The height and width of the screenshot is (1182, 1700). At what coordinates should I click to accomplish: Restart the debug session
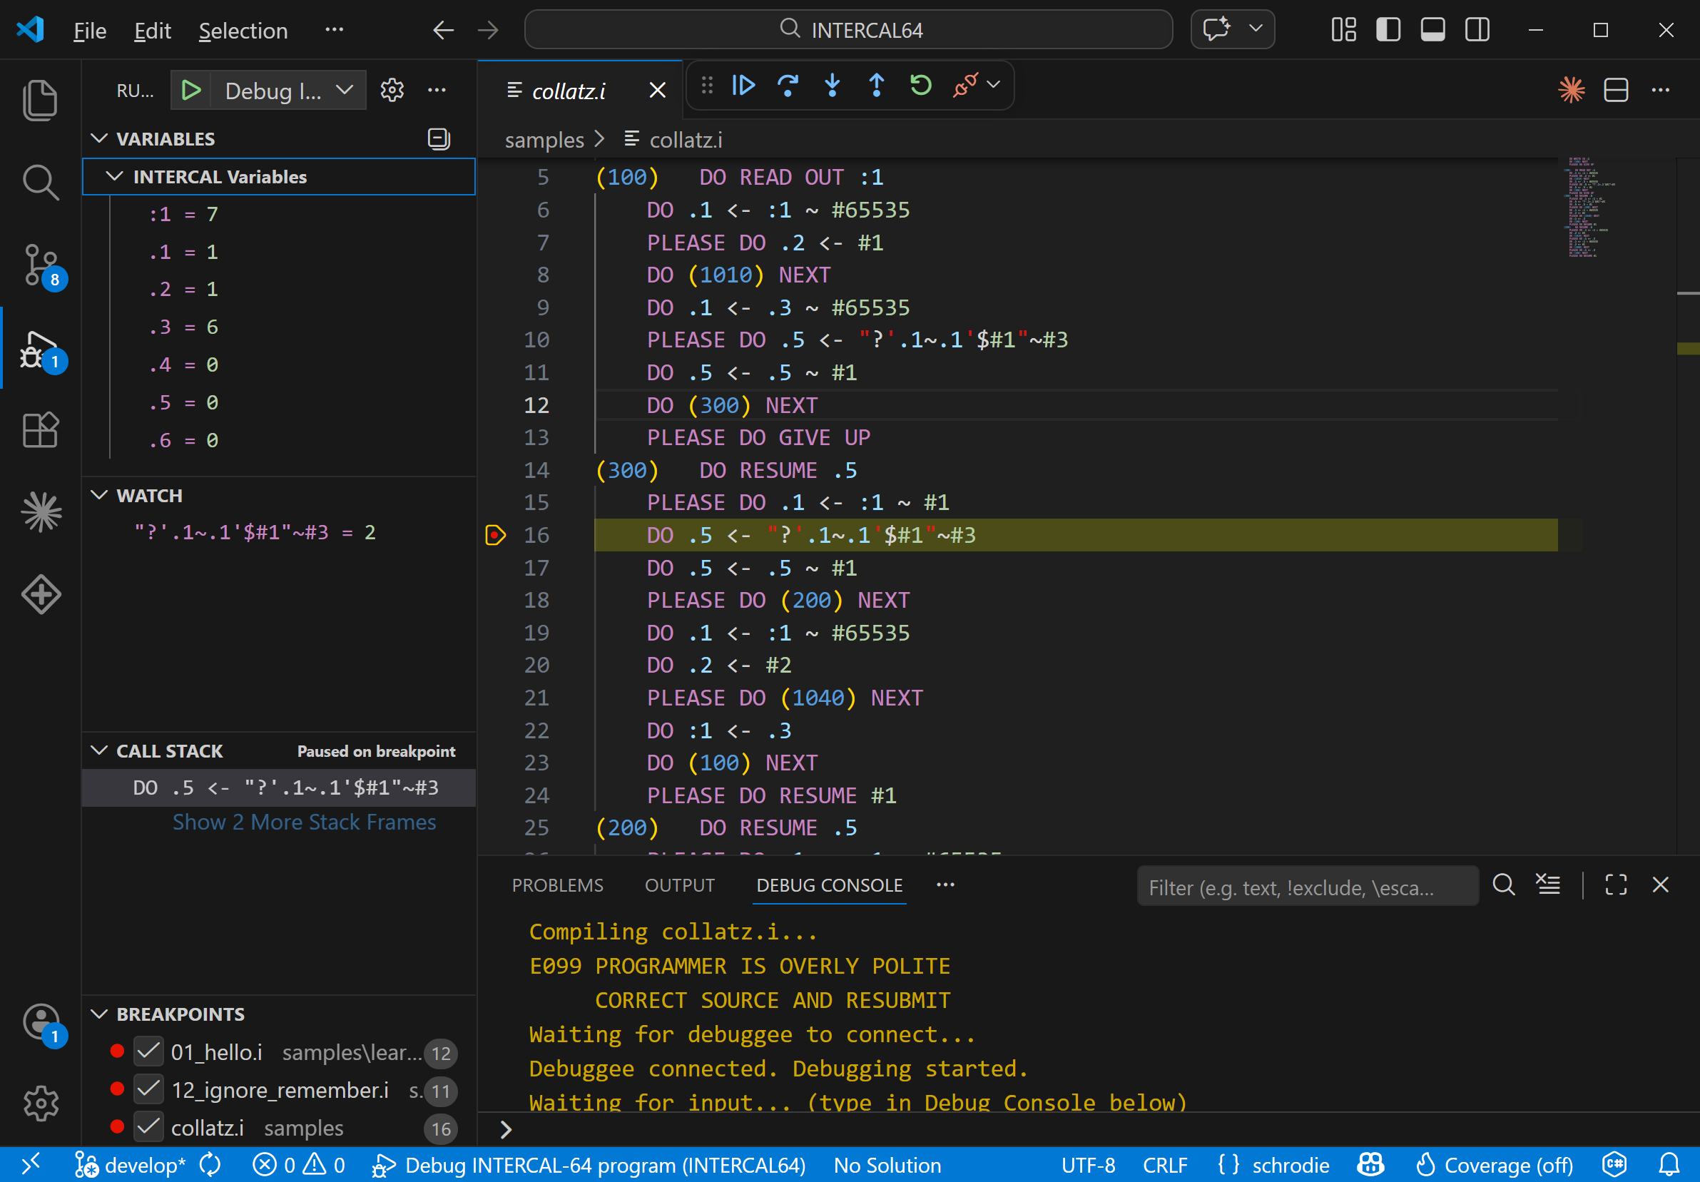(920, 85)
